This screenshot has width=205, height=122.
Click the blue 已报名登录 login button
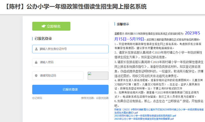pyautogui.click(x=70, y=89)
